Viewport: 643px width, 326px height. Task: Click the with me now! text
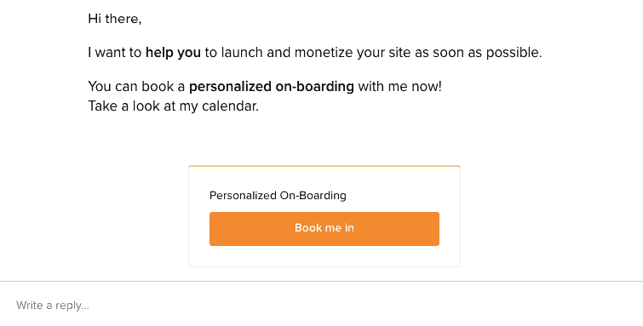coord(399,87)
